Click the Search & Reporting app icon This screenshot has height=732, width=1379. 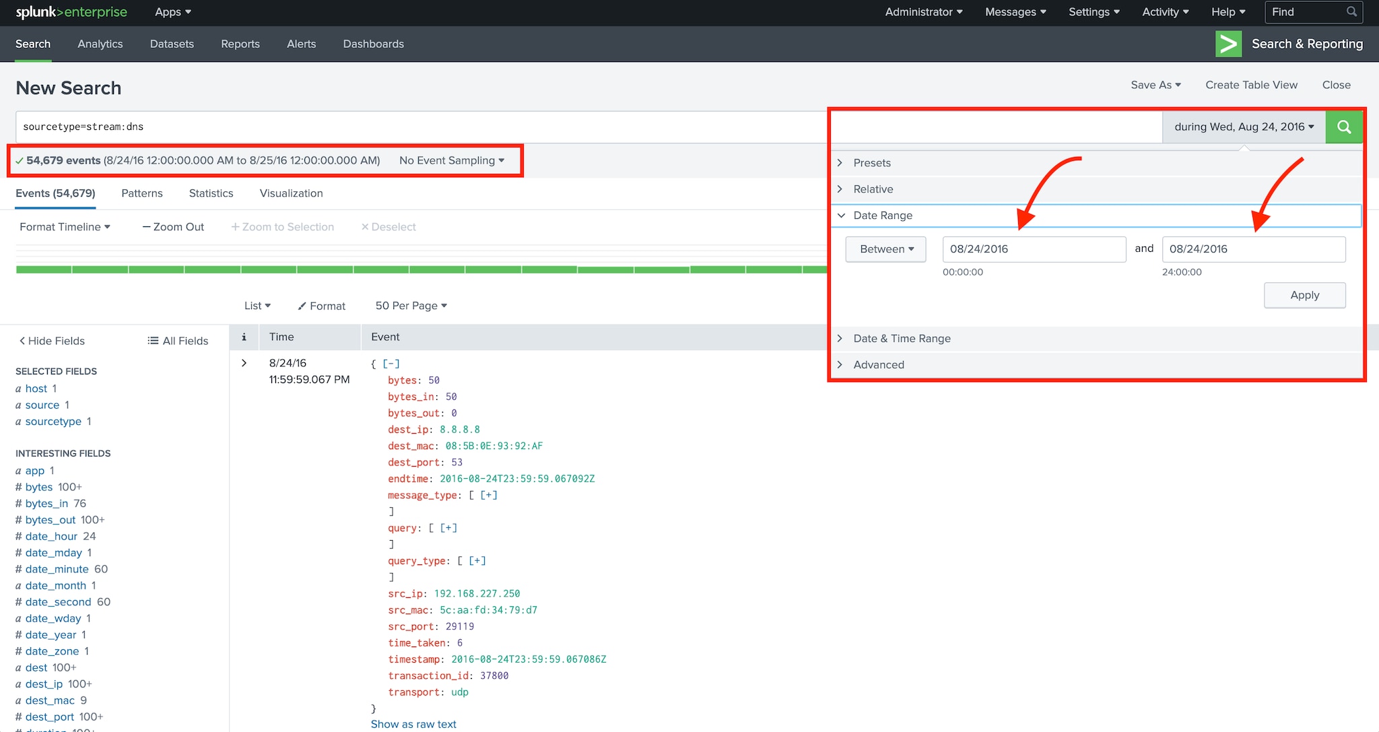click(1228, 44)
